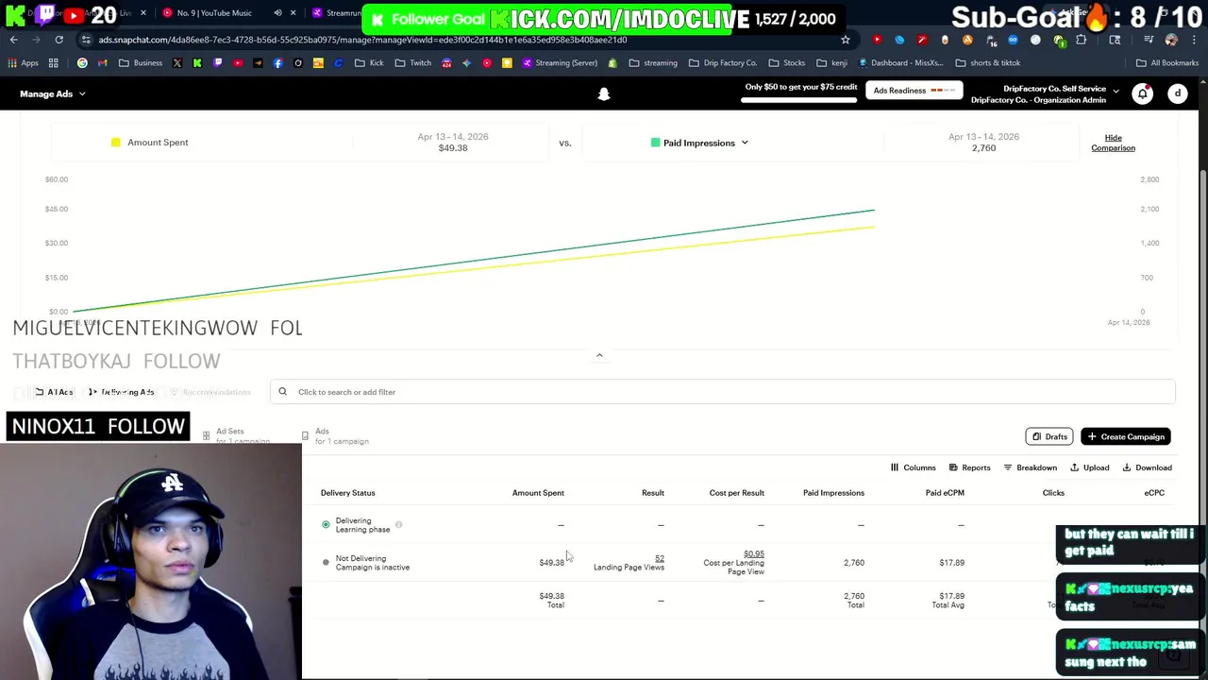The height and width of the screenshot is (680, 1208).
Task: Switch to Streamrun browser tab
Action: pyautogui.click(x=338, y=13)
